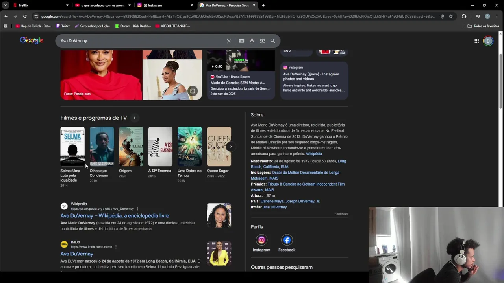Open location icon in address bar

point(442,16)
